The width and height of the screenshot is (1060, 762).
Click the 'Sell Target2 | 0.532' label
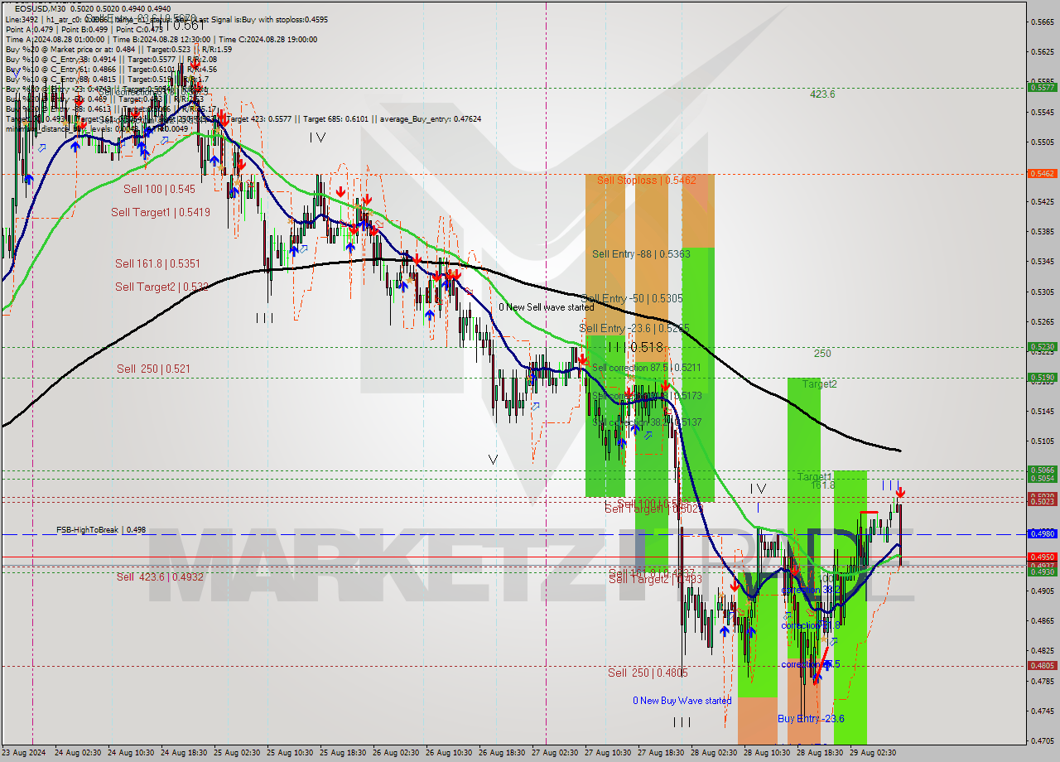[x=161, y=287]
